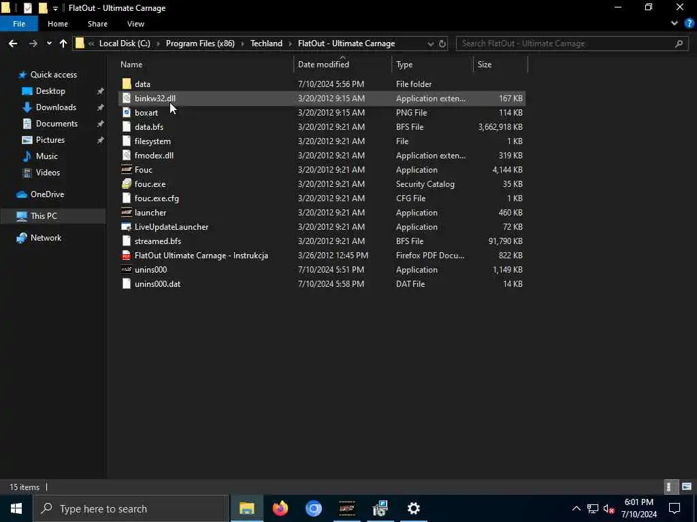Open Pictures in the navigation pane

point(50,140)
